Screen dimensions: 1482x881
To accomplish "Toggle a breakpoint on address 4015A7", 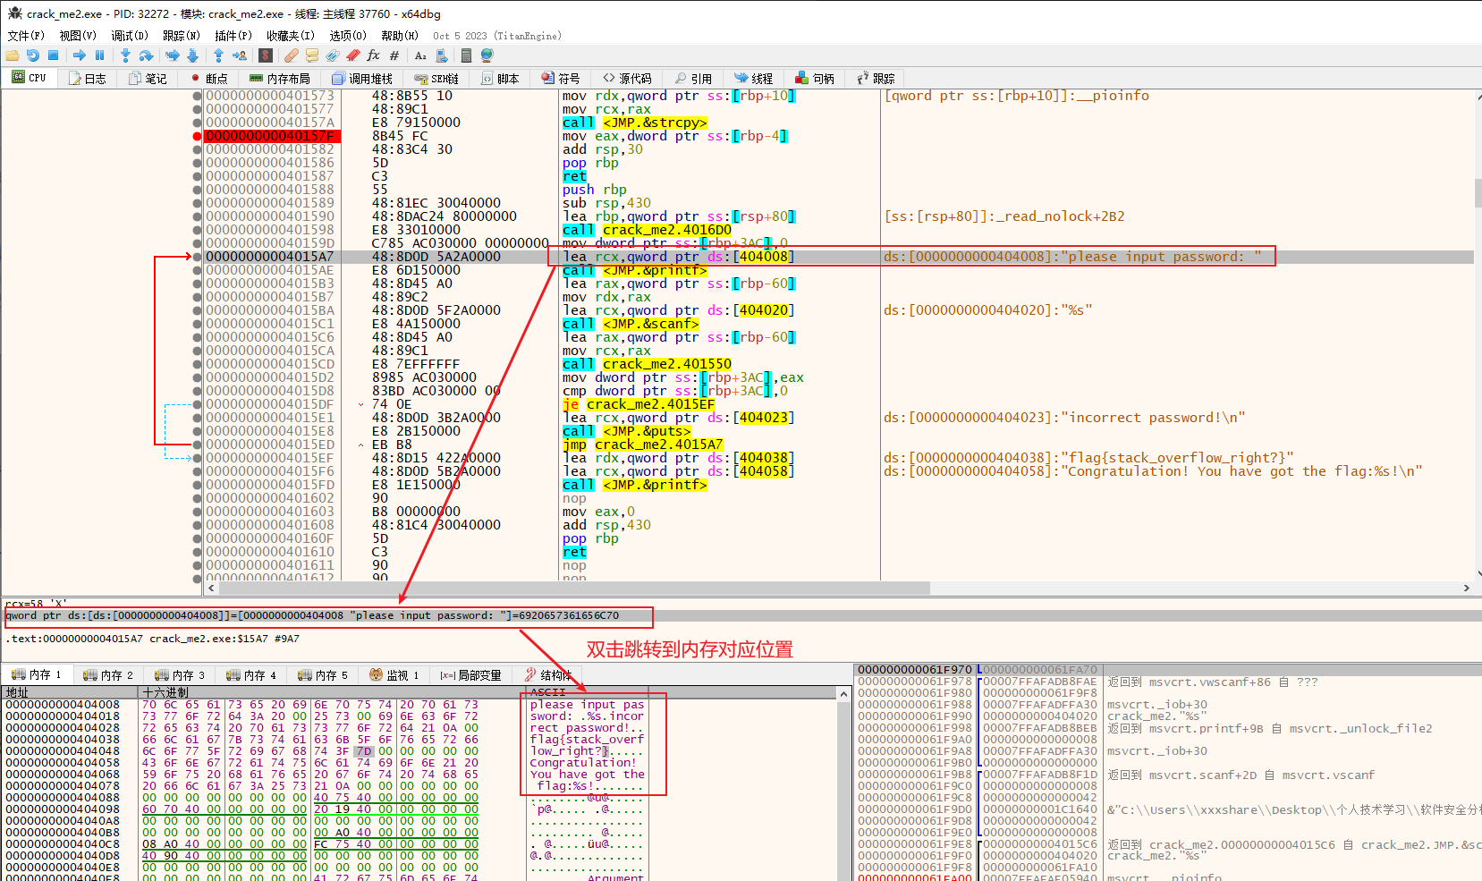I will click(197, 256).
